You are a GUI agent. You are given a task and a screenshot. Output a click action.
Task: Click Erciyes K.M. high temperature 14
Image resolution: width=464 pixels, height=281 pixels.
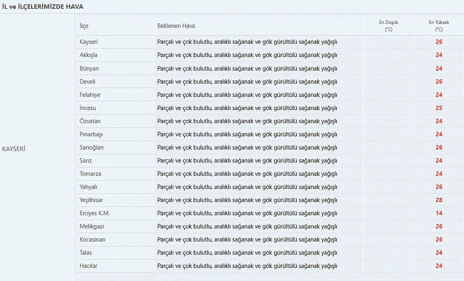[x=439, y=213]
